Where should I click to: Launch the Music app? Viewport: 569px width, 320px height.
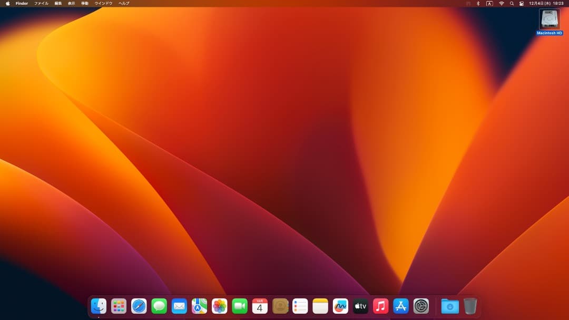[x=381, y=306]
